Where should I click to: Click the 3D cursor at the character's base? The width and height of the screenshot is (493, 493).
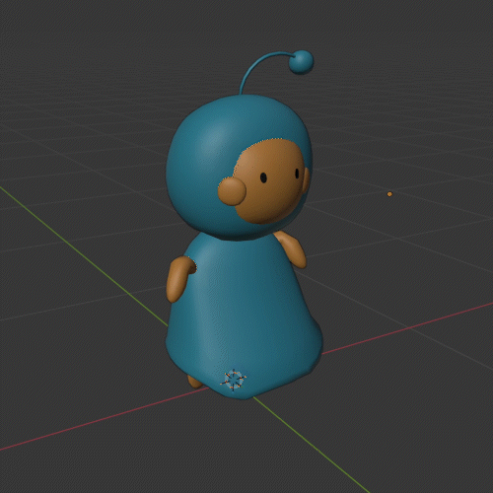click(x=234, y=380)
